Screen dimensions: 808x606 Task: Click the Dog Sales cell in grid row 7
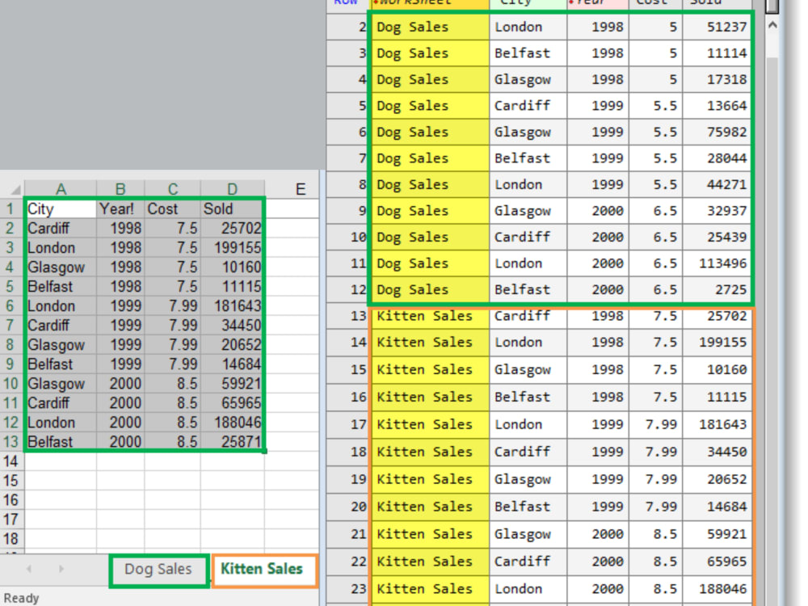click(x=431, y=158)
